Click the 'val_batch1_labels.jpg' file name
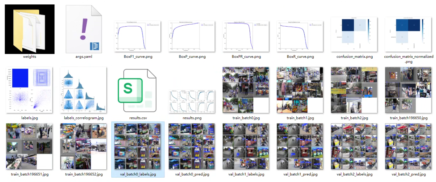Image resolution: width=436 pixels, height=182 pixels. pos(246,174)
